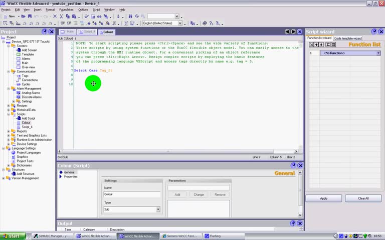Click the script Name input field
Screen dimensions: 385x240
132,194
